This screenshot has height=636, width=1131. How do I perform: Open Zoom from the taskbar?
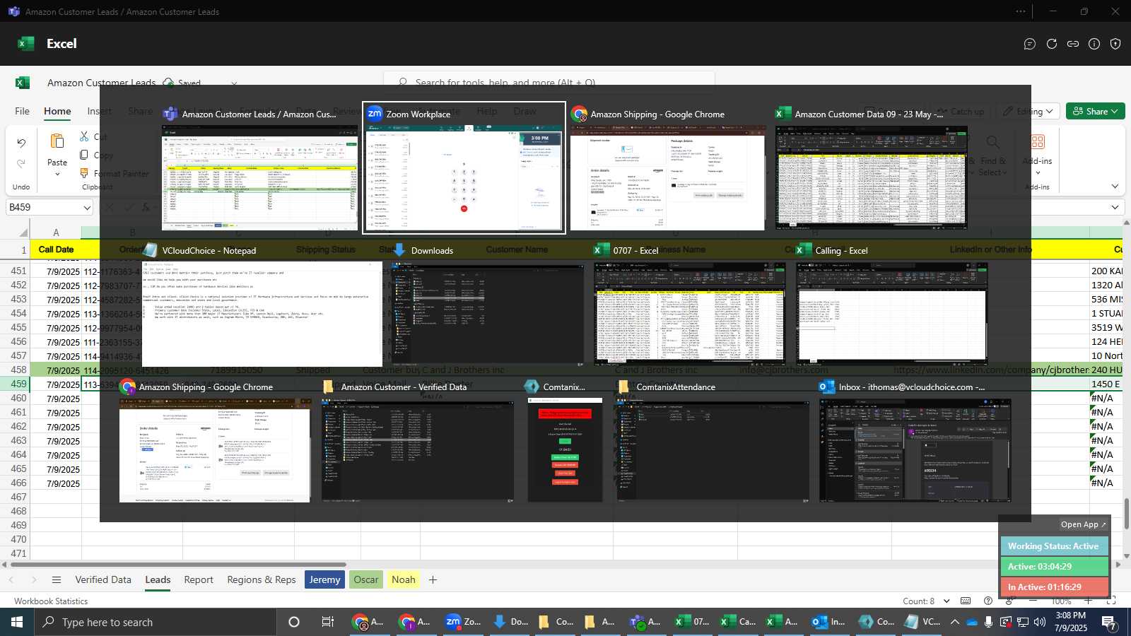(x=464, y=622)
